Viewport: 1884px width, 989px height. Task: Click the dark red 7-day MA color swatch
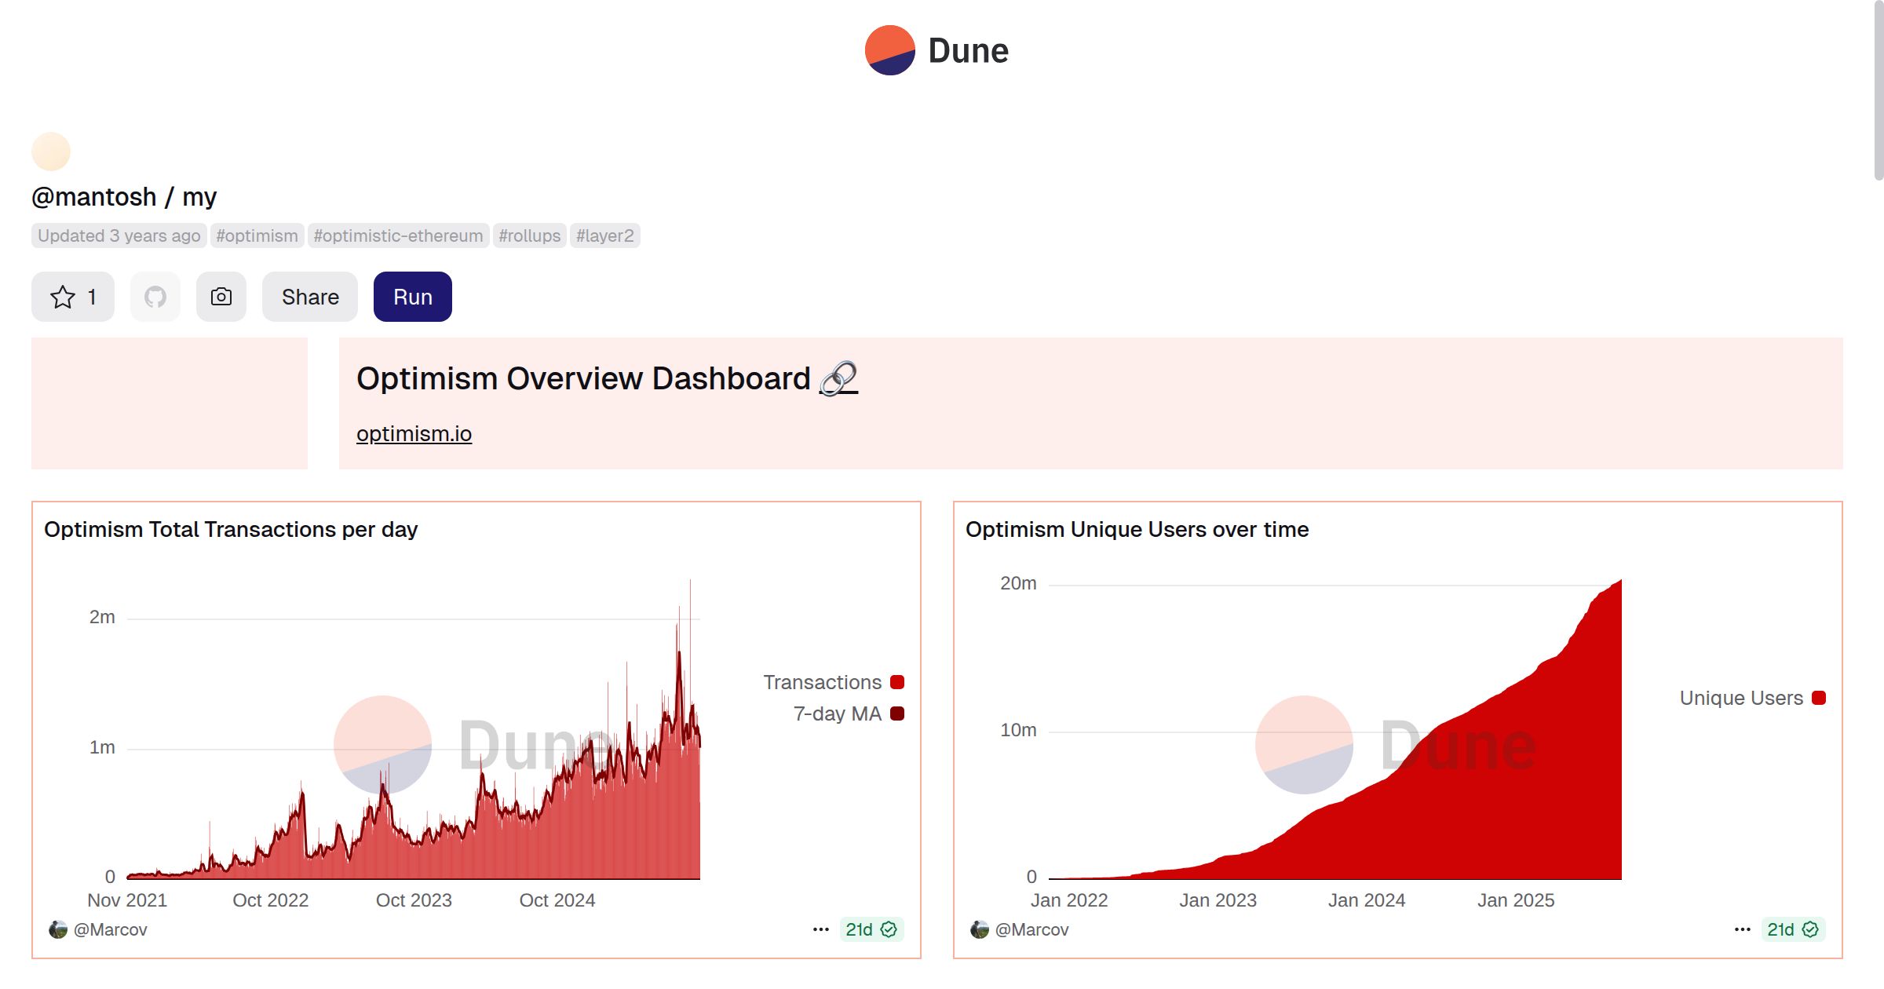click(897, 713)
